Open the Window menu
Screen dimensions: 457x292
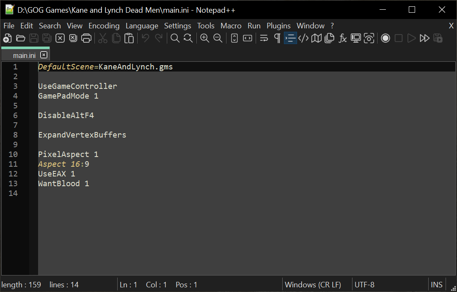pyautogui.click(x=311, y=26)
